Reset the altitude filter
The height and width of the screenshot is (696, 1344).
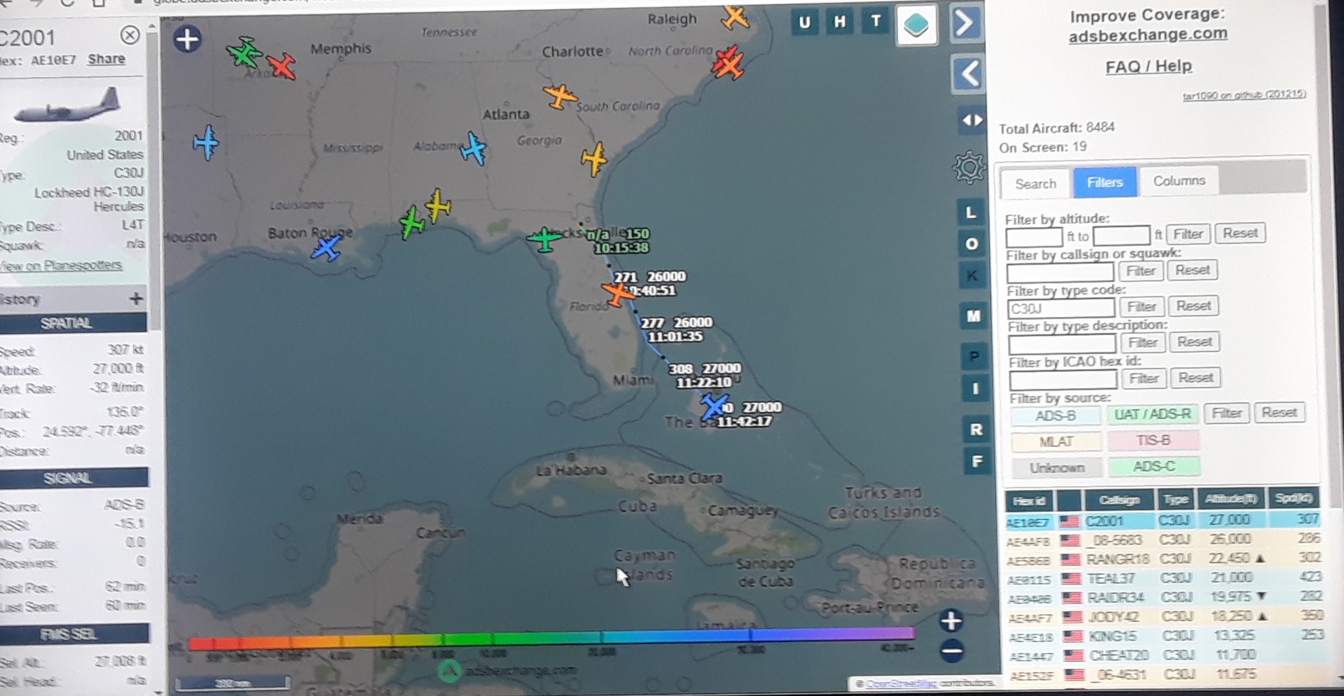[x=1240, y=233]
